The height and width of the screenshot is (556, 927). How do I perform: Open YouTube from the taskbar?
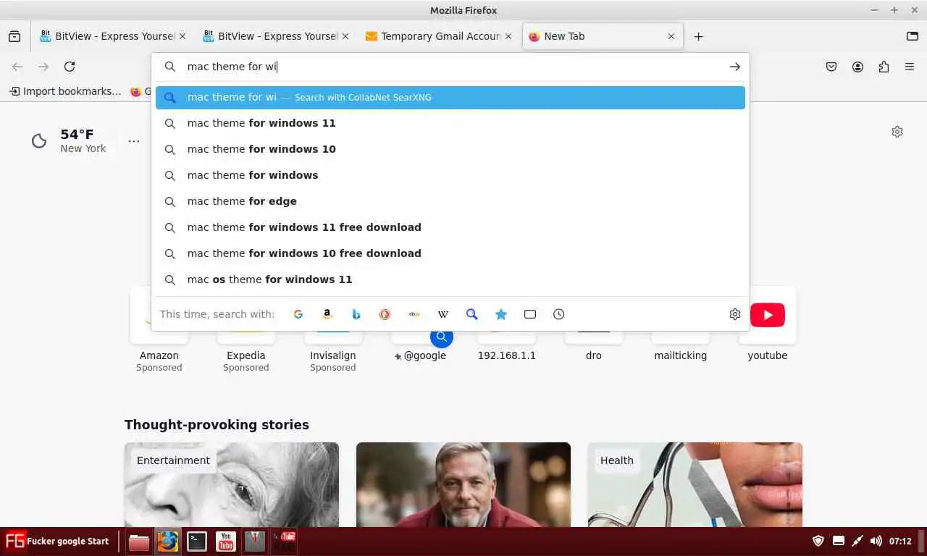pyautogui.click(x=226, y=541)
